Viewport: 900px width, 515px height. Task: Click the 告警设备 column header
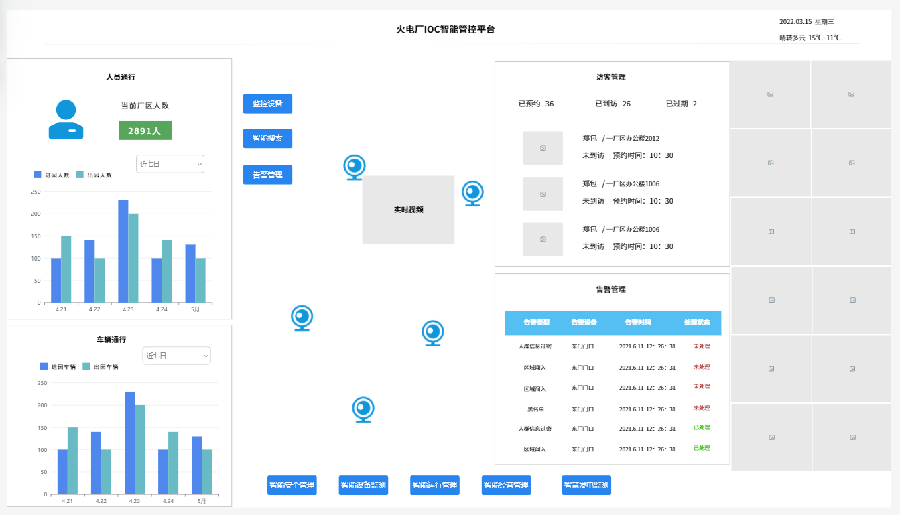click(584, 323)
